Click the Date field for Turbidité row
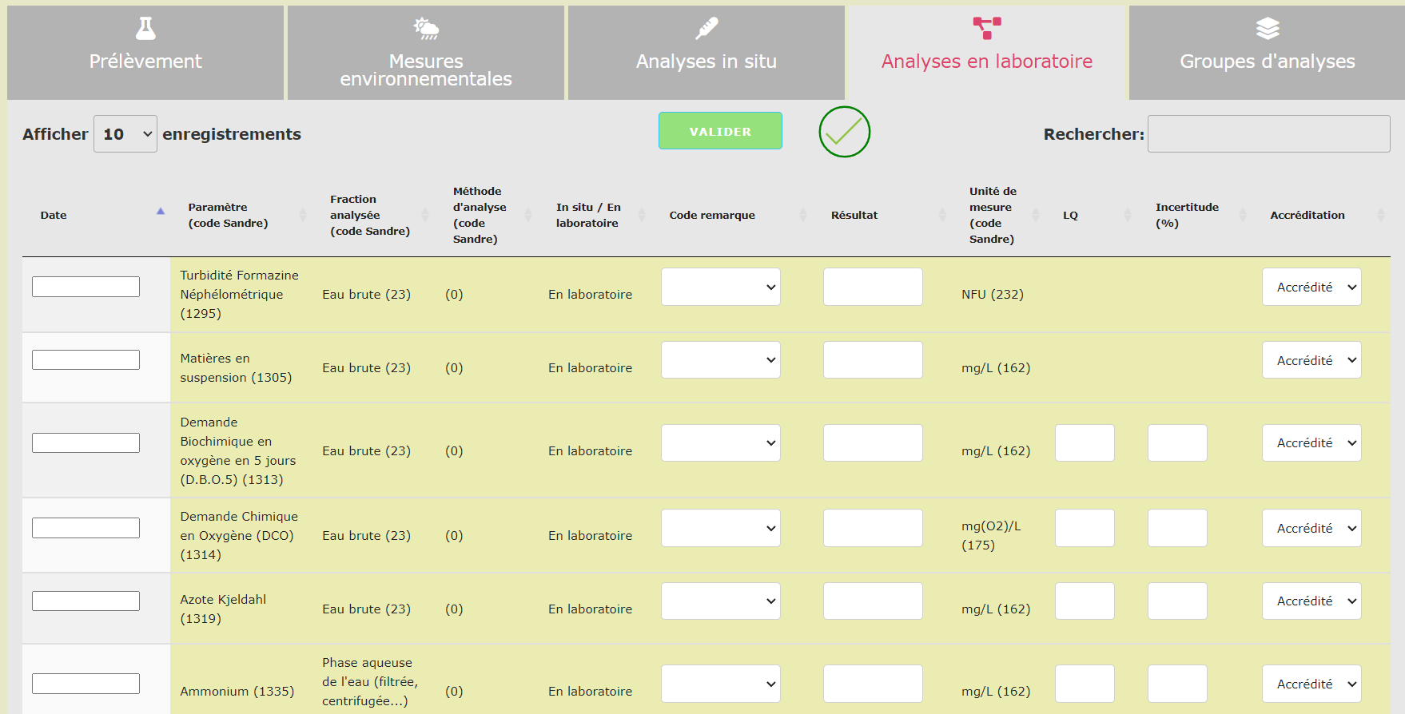 coord(86,287)
